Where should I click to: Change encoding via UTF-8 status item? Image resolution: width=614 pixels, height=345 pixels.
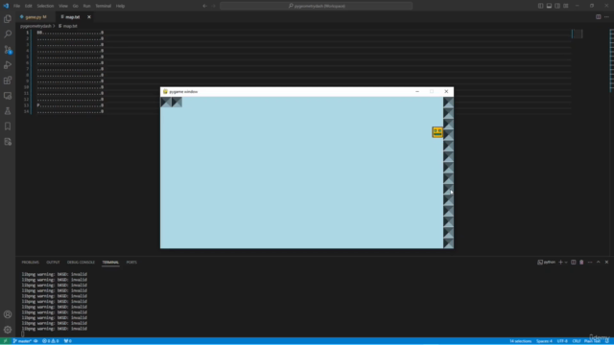pyautogui.click(x=562, y=341)
